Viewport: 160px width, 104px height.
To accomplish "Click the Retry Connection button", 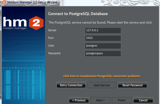I will (71, 85).
